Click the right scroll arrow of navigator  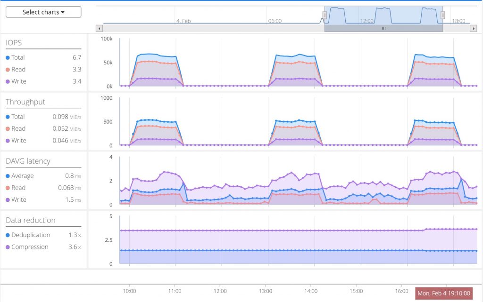click(x=474, y=29)
